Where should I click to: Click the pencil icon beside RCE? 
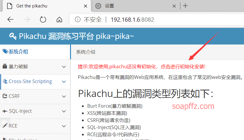pos(5,125)
